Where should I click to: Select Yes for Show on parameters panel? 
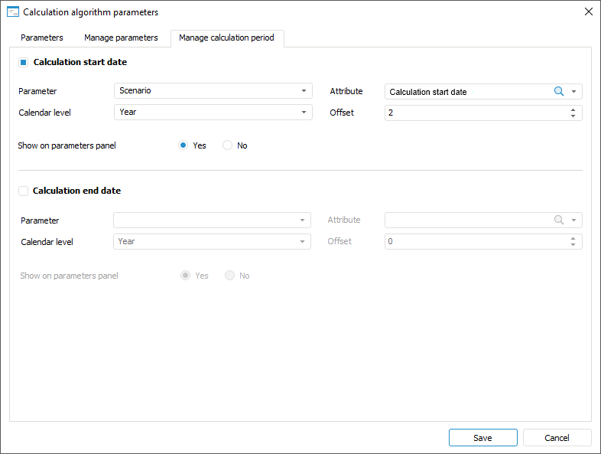click(184, 145)
